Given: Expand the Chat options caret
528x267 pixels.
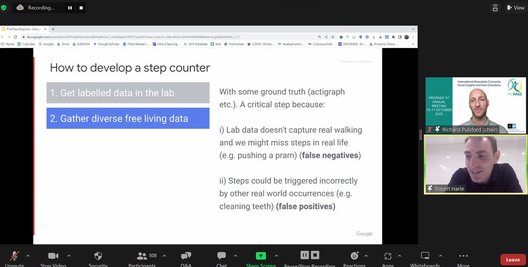Looking at the screenshot, I should (236, 255).
